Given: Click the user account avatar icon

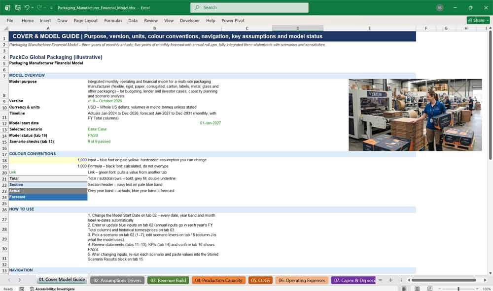Looking at the screenshot, I should pyautogui.click(x=440, y=8).
